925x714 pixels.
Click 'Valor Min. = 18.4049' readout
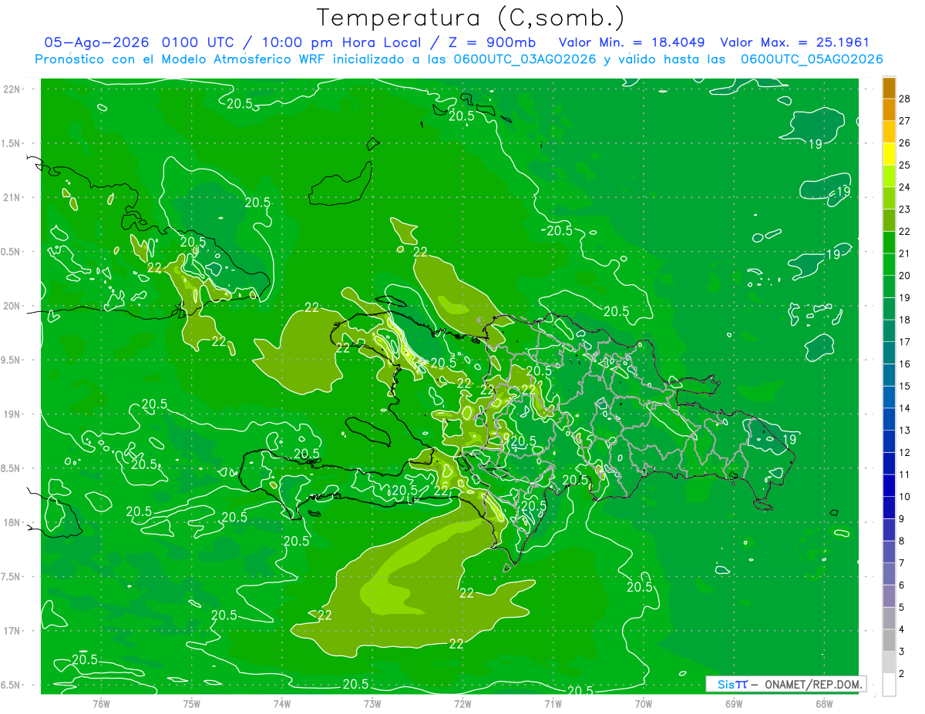[x=632, y=42]
